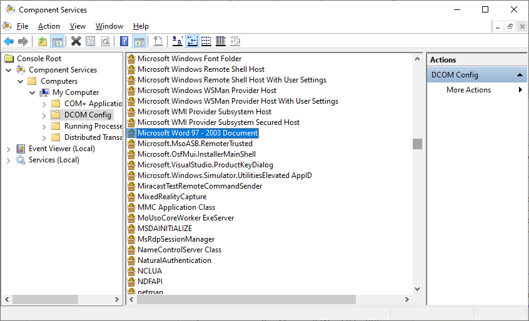Open the View menu
529x321 pixels.
pos(78,26)
